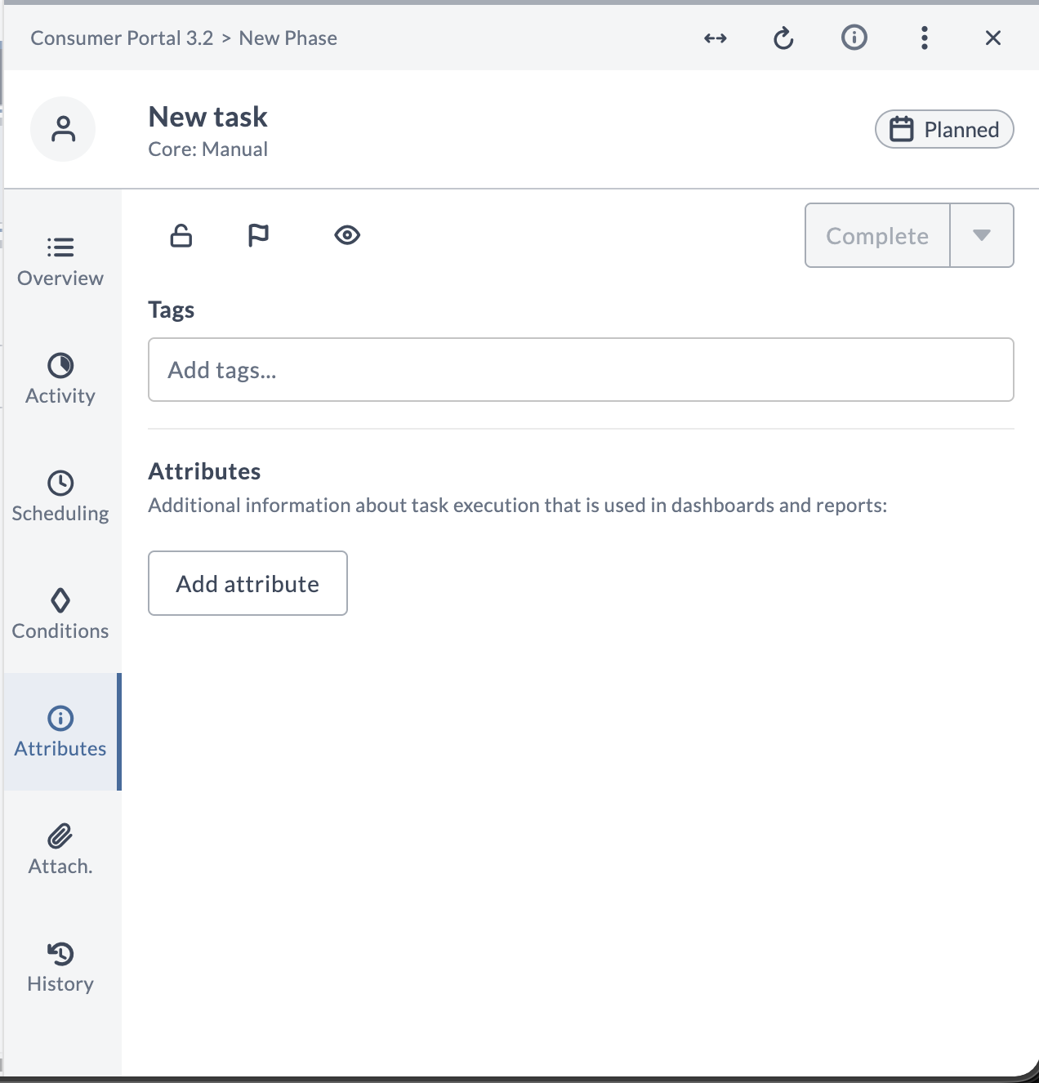Viewport: 1039px width, 1083px height.
Task: Click the Planned status badge
Action: tap(944, 129)
